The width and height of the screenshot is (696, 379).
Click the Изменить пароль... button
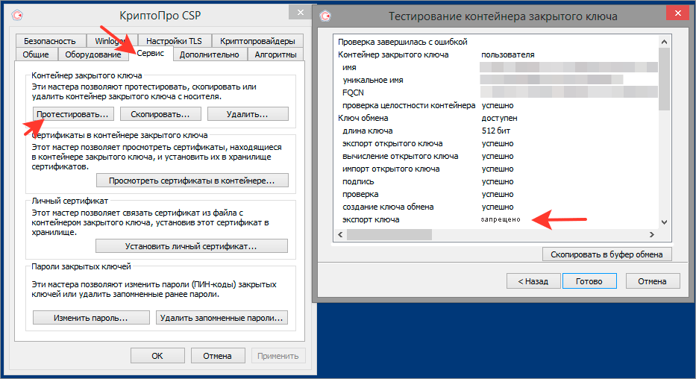pyautogui.click(x=91, y=318)
